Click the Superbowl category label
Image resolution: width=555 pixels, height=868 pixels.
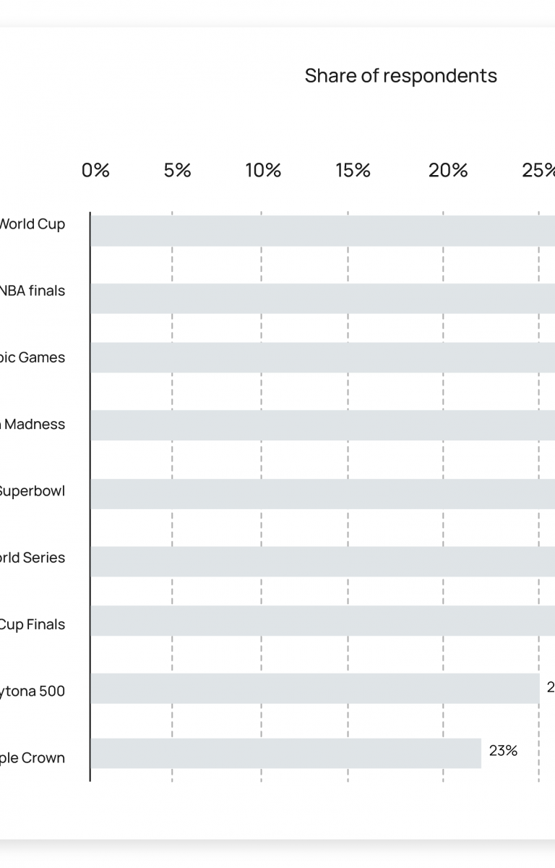[31, 491]
